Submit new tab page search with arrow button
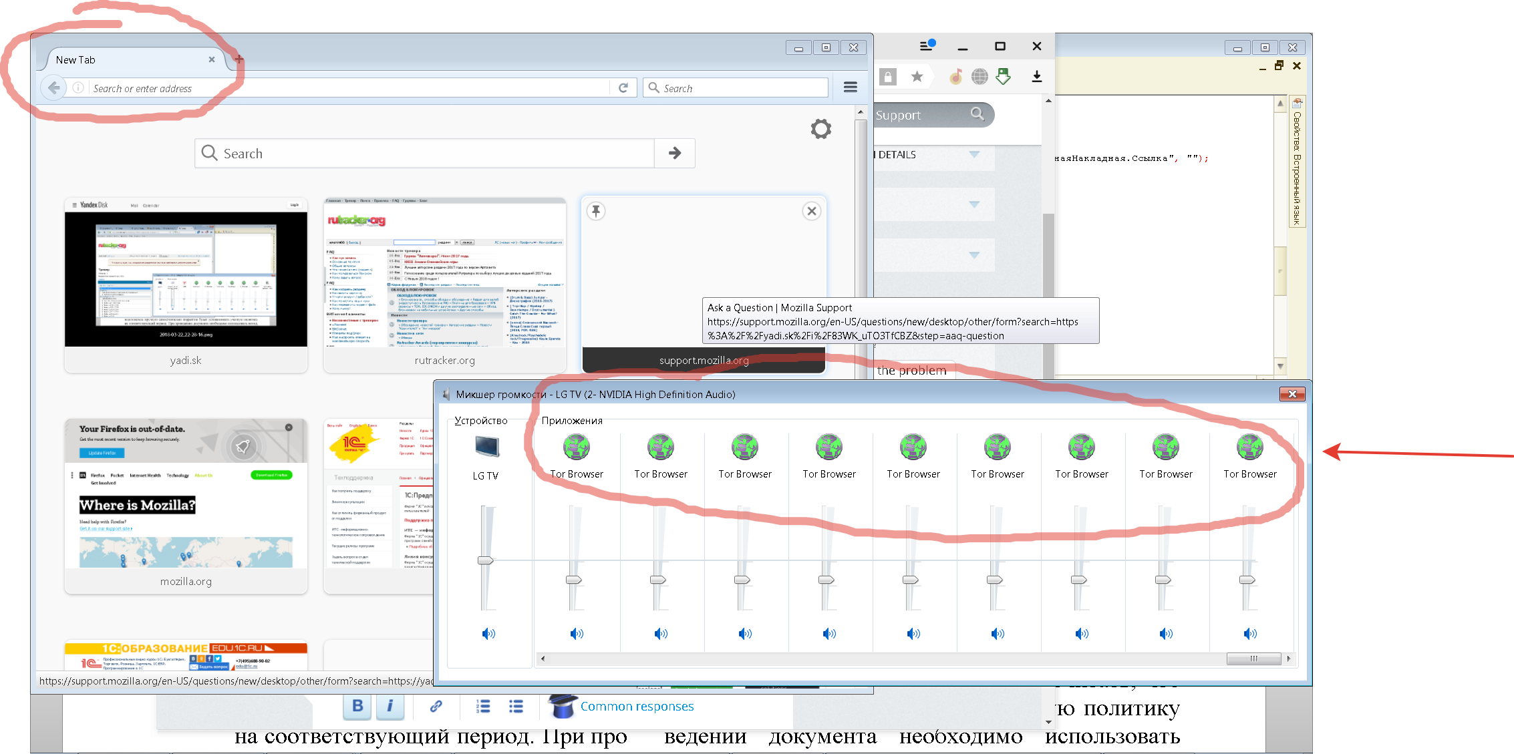The height and width of the screenshot is (754, 1514). tap(675, 154)
